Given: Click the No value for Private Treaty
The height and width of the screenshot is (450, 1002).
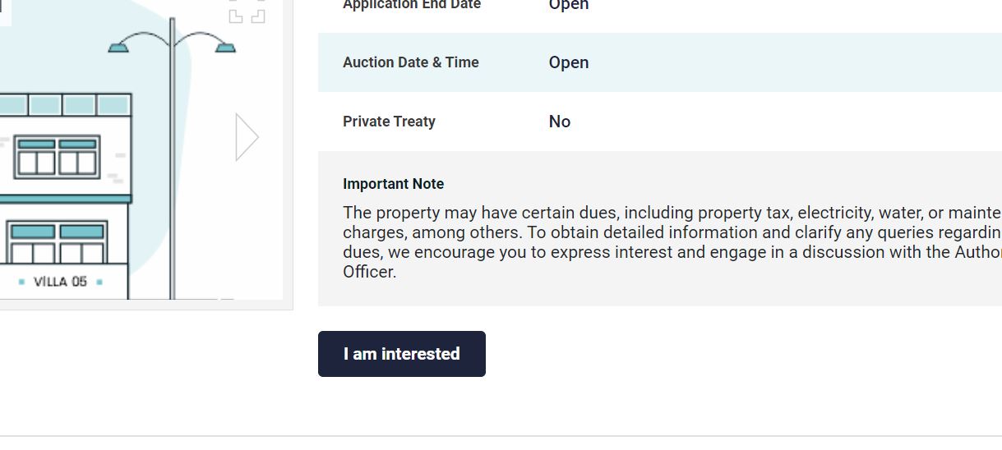Looking at the screenshot, I should (560, 122).
